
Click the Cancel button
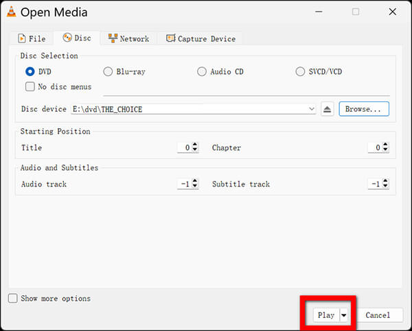[x=378, y=315]
